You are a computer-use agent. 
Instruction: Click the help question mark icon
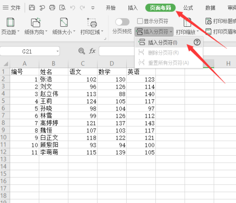[197, 42]
